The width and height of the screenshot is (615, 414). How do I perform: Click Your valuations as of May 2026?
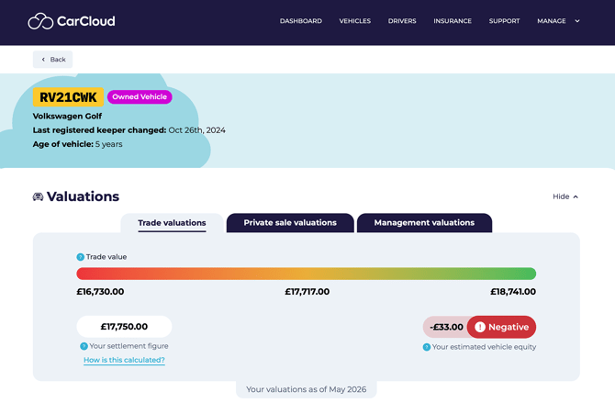tap(307, 389)
